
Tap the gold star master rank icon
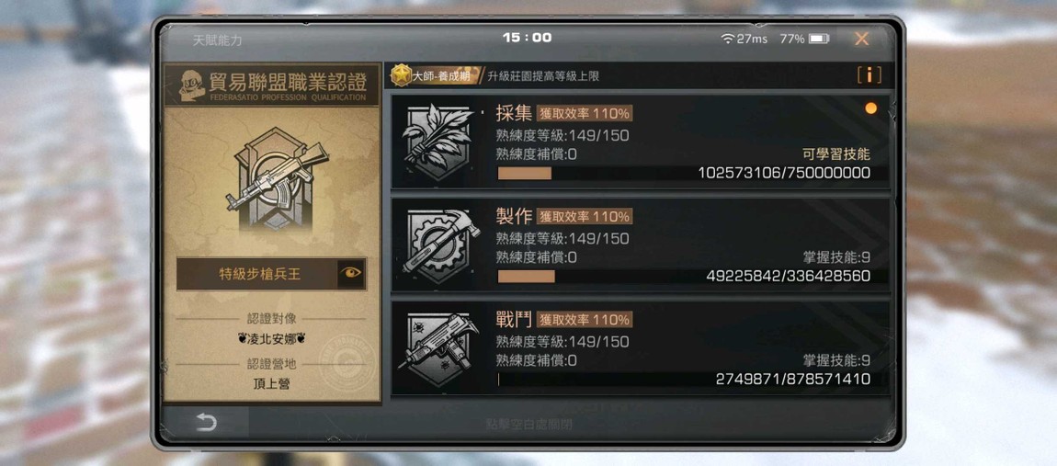click(402, 74)
